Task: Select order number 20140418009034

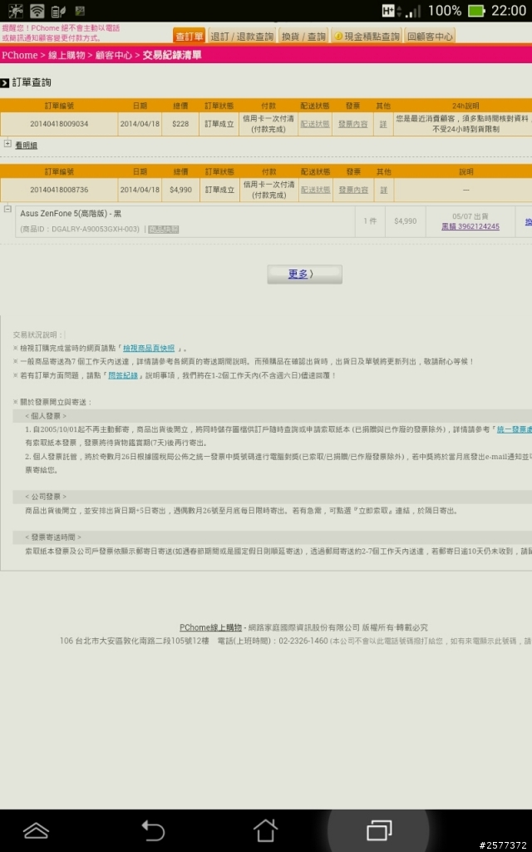Action: coord(59,124)
